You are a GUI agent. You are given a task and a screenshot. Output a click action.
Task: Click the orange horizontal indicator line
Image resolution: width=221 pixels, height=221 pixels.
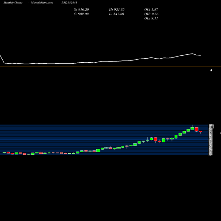110,67
